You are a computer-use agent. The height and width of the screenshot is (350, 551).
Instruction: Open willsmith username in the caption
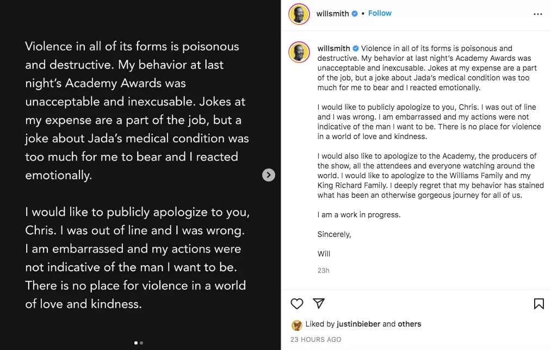[x=333, y=48]
